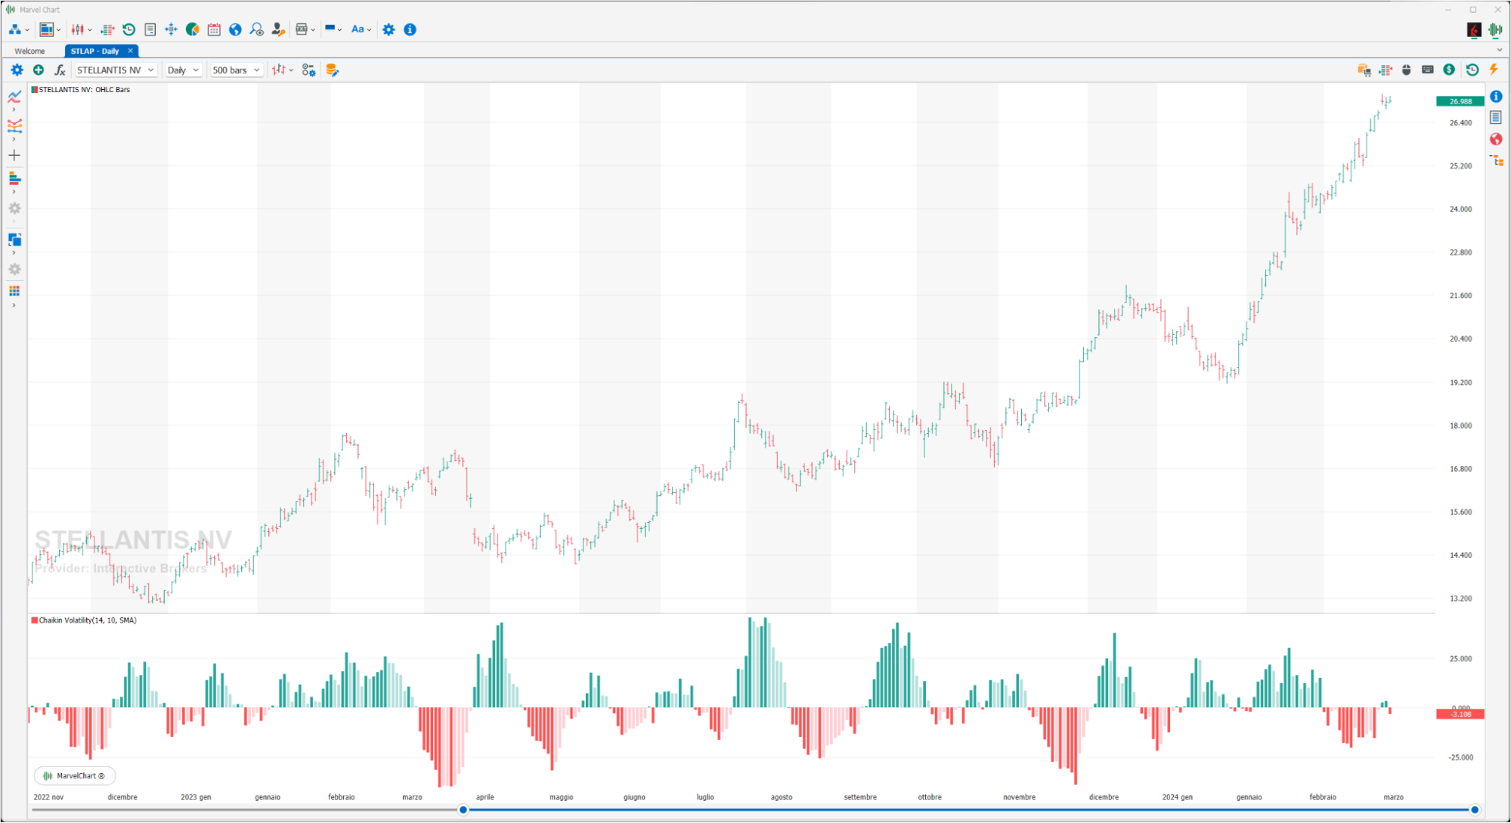Open the workspace layout icon
The image size is (1511, 823).
[47, 29]
